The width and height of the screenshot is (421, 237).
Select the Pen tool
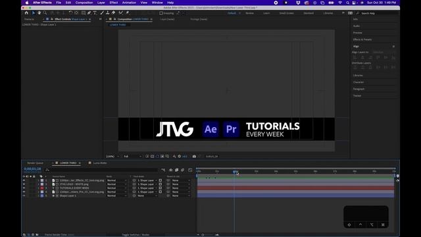pyautogui.click(x=89, y=13)
